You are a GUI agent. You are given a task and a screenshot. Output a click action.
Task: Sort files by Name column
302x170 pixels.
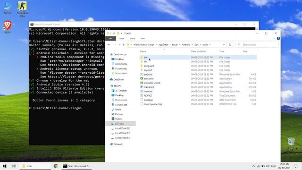click(143, 51)
